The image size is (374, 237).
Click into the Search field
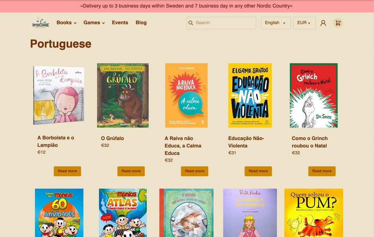click(x=224, y=23)
